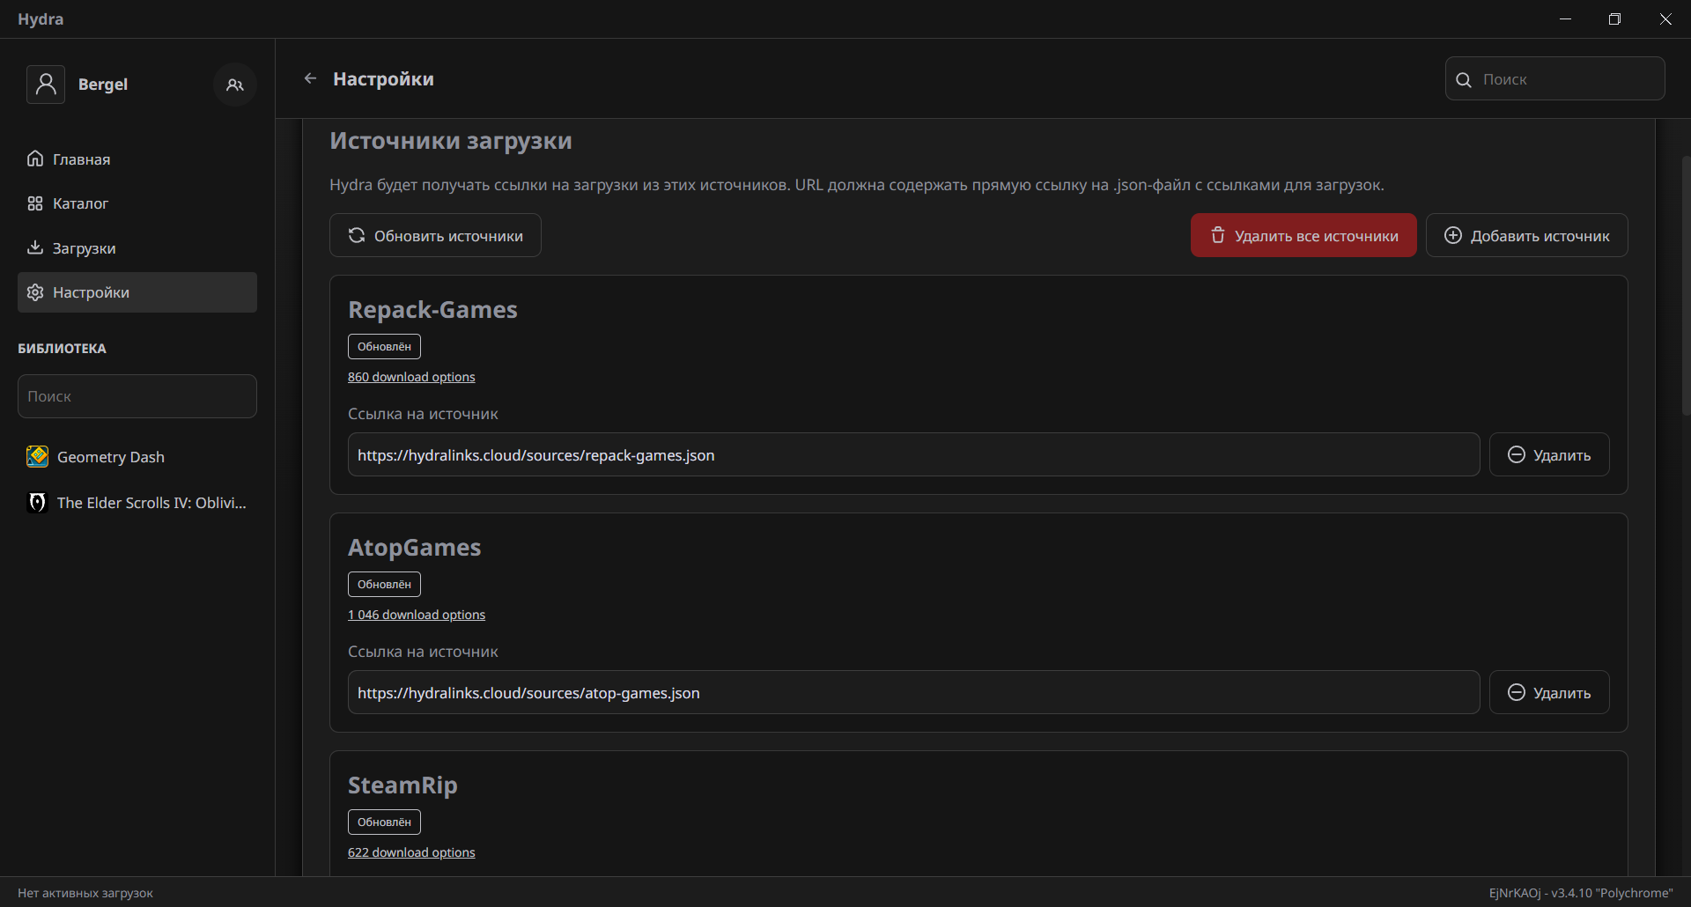The image size is (1691, 907).
Task: Open Загрузки in the sidebar
Action: coord(137,247)
